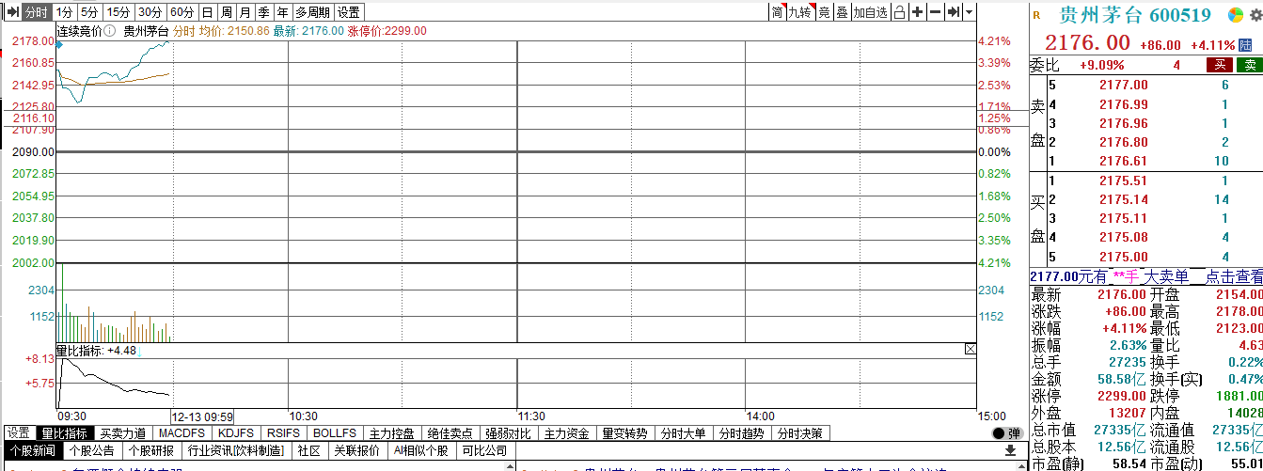Click the right-panel collapse arrow icon

[x=955, y=12]
